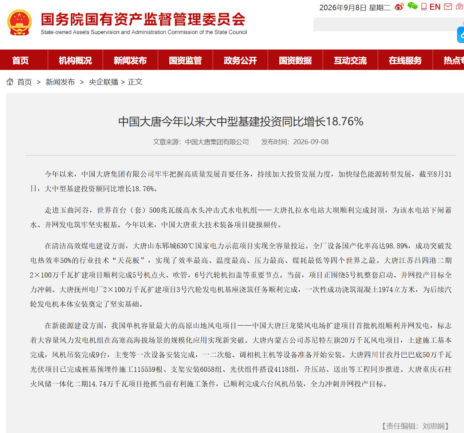Select the 互动交流 menu item

point(350,60)
